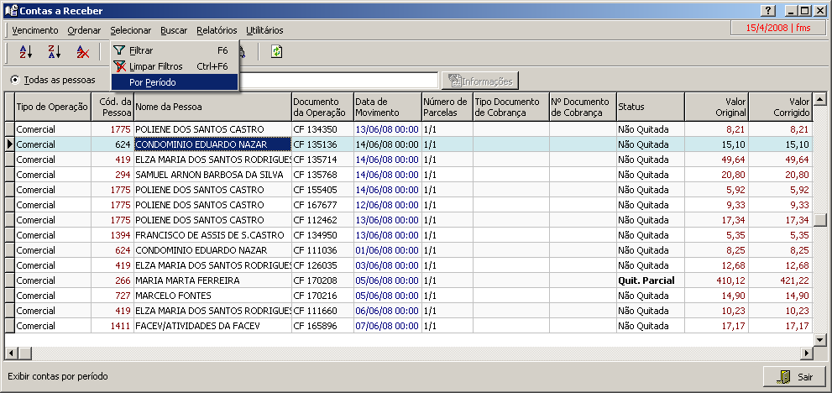Click the Nome da Pessoa column header
Screen dimensions: 832x393
[x=212, y=107]
